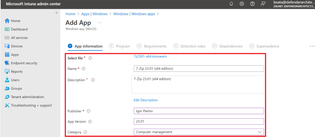
Task: Show info tooltip next to App Version
Action: click(x=90, y=122)
